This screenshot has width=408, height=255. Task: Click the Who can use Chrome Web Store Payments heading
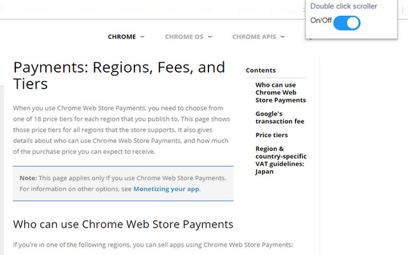click(x=123, y=224)
